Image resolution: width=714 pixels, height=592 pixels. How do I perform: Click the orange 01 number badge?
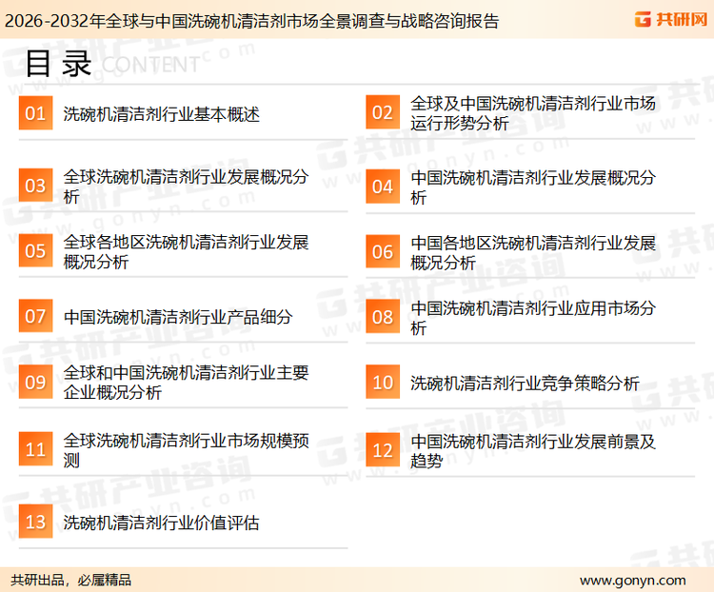pyautogui.click(x=35, y=113)
